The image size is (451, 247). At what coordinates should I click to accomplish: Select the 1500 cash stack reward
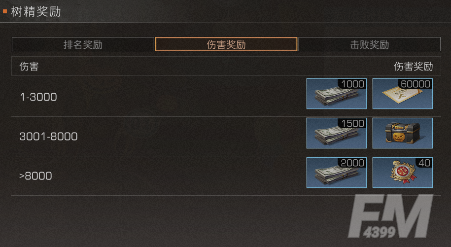pos(337,133)
